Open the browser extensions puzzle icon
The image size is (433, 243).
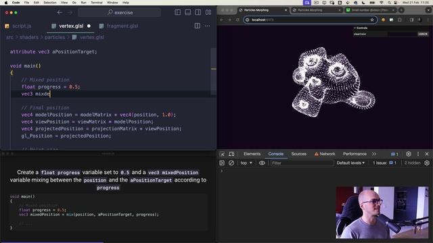pyautogui.click(x=400, y=20)
